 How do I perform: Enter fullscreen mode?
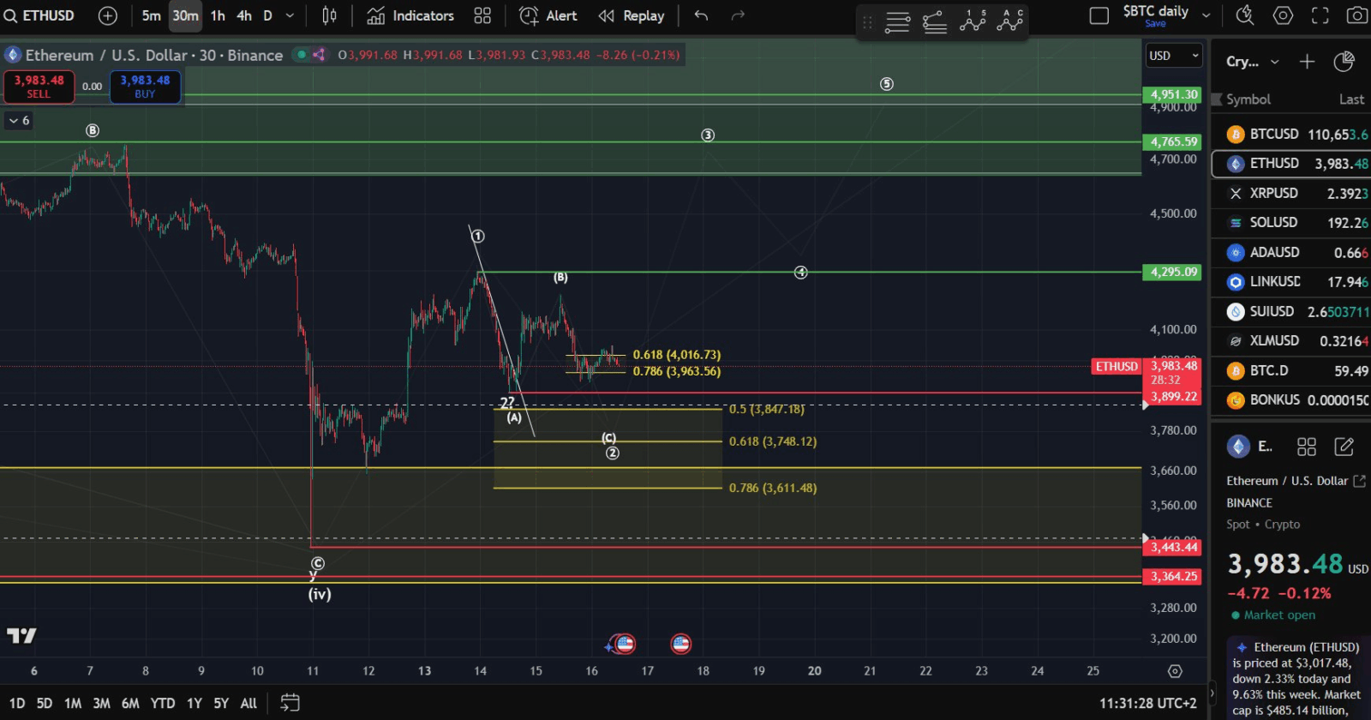tap(1320, 15)
